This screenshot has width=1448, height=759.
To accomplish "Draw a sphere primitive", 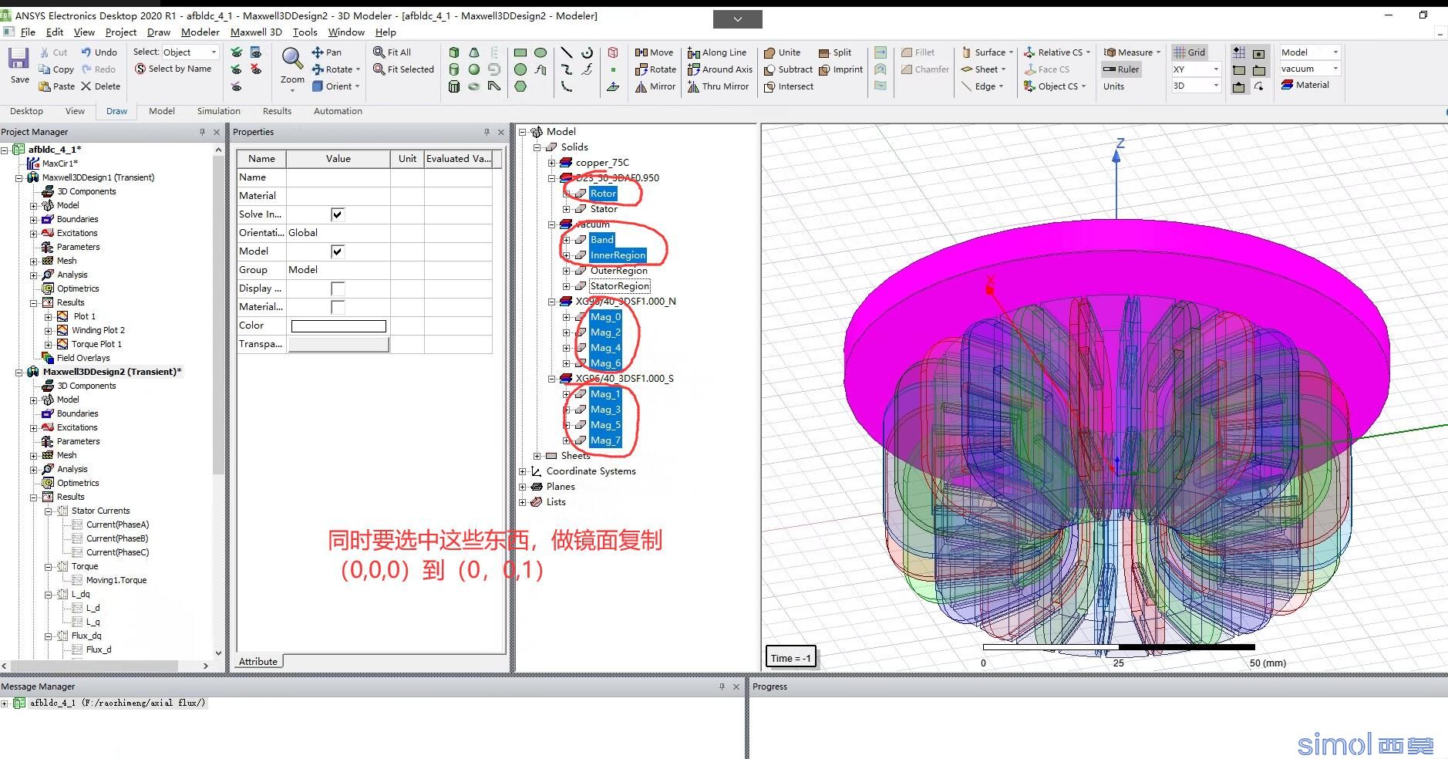I will click(x=474, y=69).
